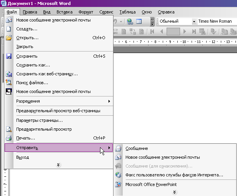Viewport: 237px width, 196px height.
Task: Open the toolbar options dark arrow button
Action: [152, 22]
